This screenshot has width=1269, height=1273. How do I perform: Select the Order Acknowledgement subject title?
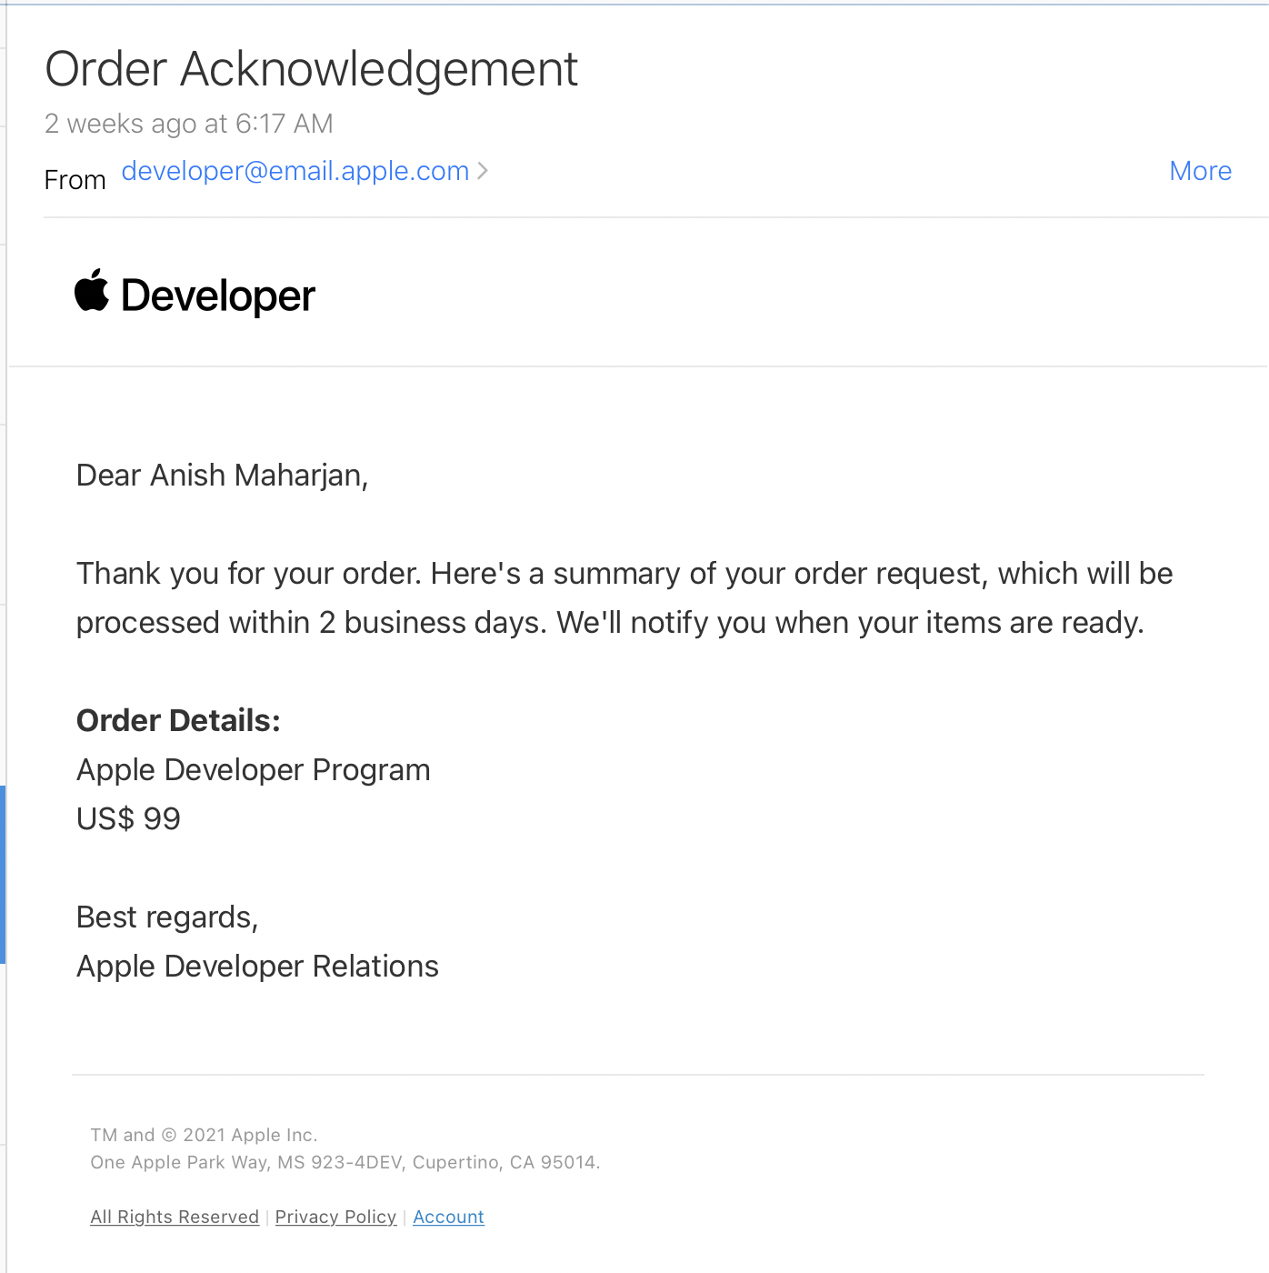[312, 69]
